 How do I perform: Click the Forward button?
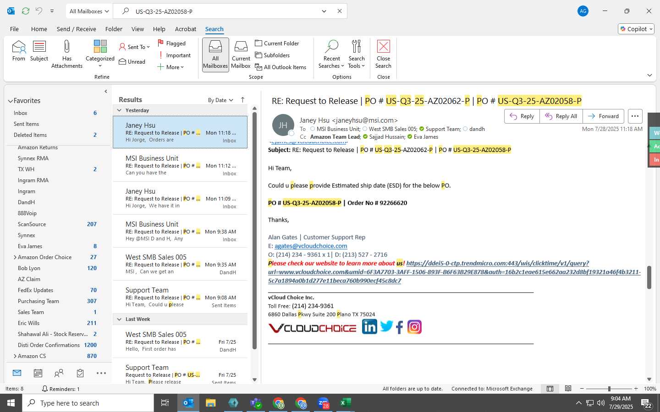[603, 116]
